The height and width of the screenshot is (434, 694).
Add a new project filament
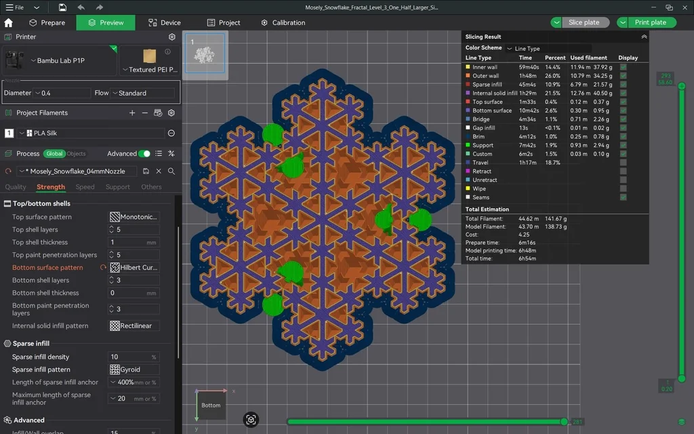[x=132, y=113]
